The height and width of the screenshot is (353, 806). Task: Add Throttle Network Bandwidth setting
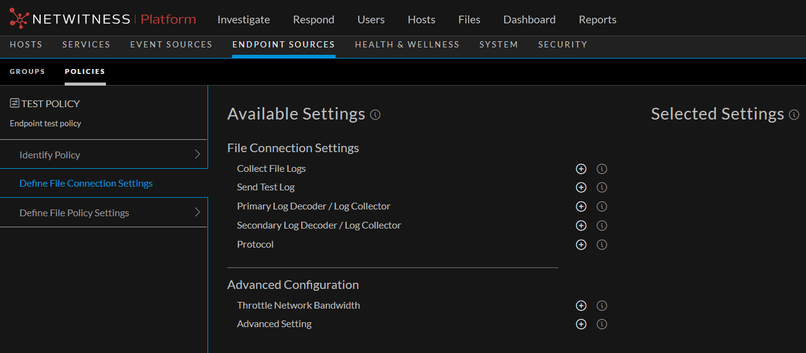tap(581, 306)
